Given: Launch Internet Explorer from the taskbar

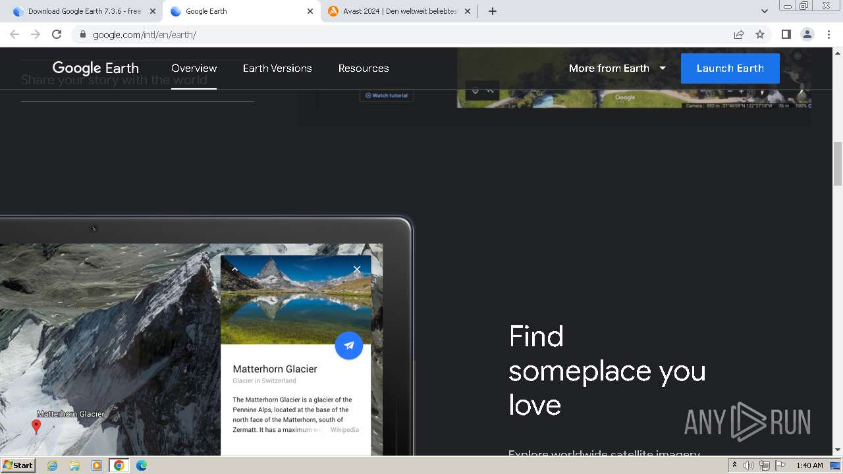Looking at the screenshot, I should (53, 465).
